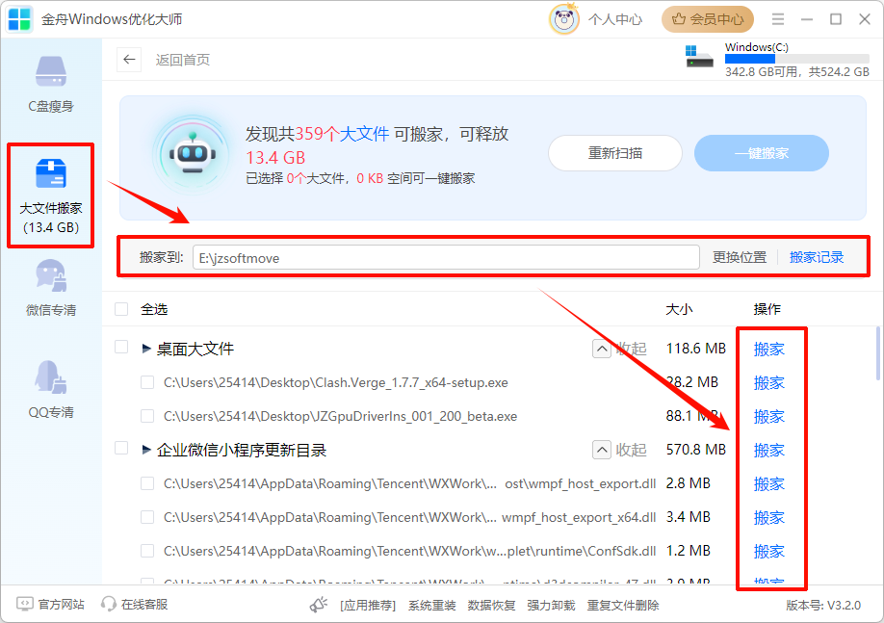Click 搬家 for ConfSdk.dll
Image resolution: width=884 pixels, height=623 pixels.
click(769, 552)
